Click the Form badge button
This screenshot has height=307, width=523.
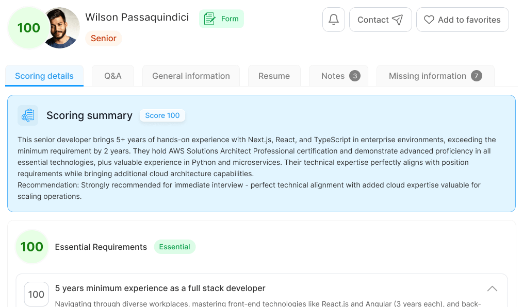coord(221,19)
